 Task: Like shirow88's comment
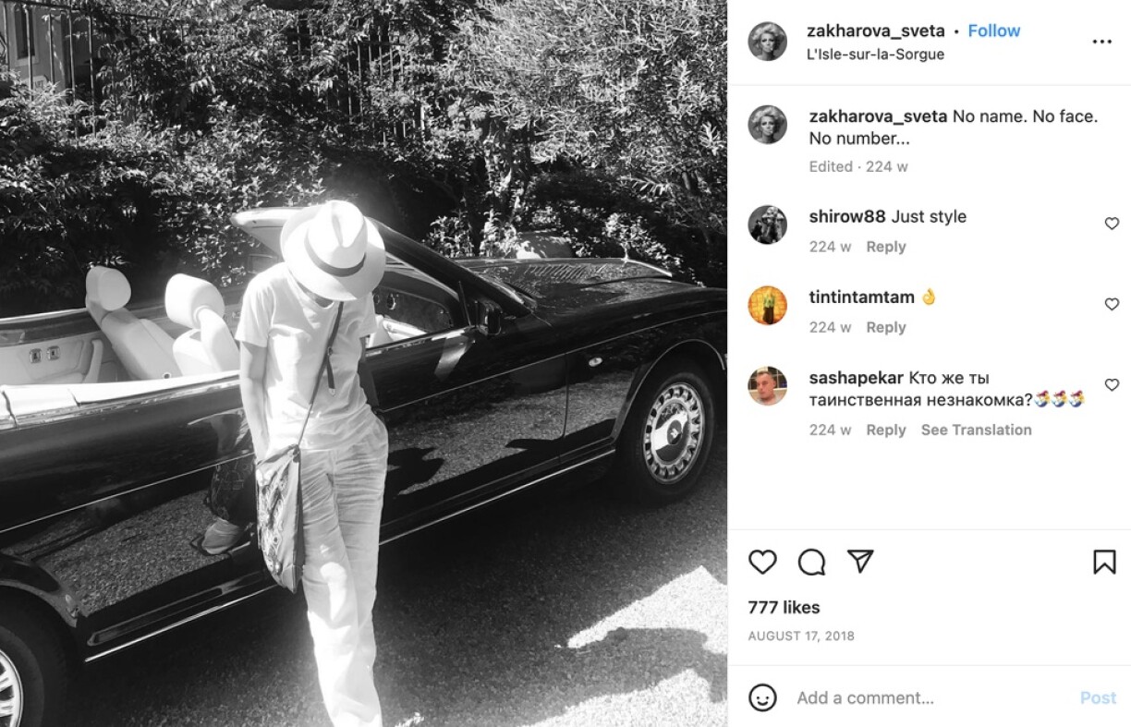1112,224
